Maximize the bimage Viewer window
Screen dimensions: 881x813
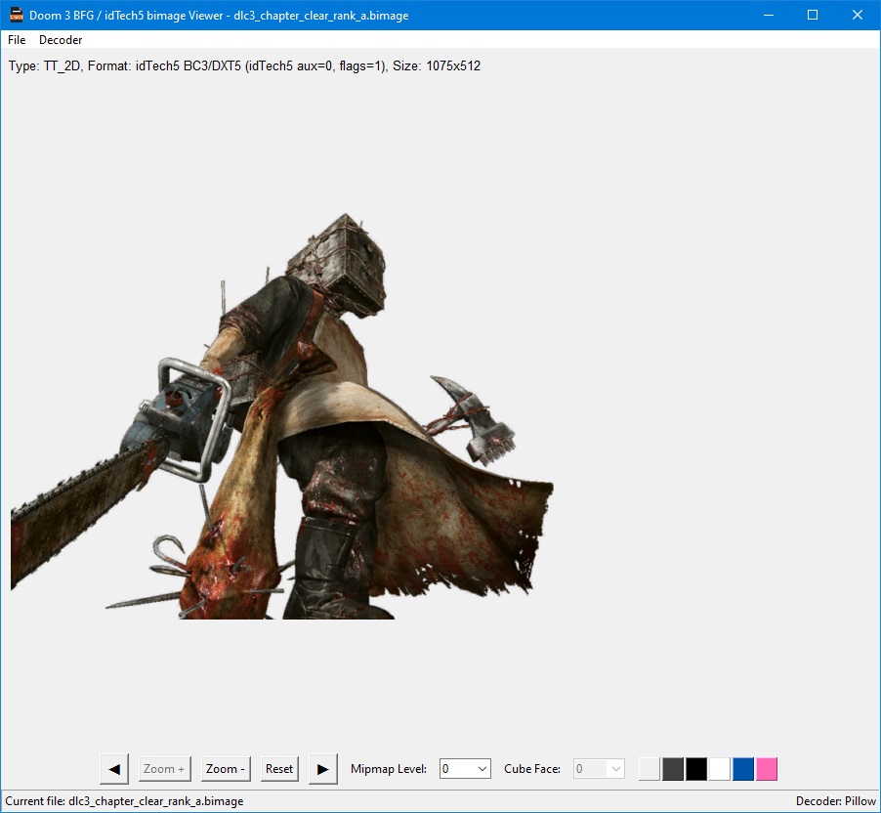click(x=813, y=16)
